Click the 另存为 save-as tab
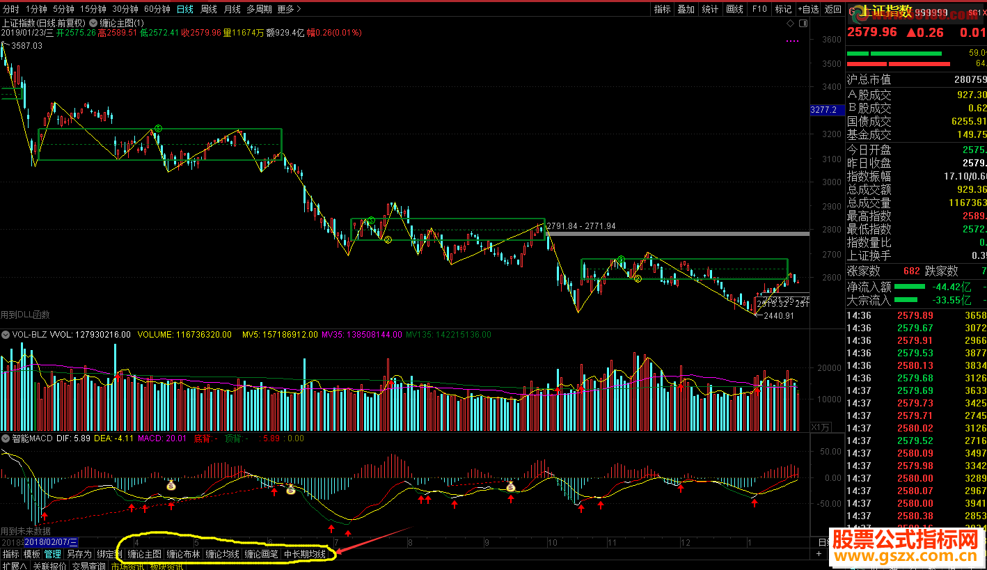The width and height of the screenshot is (987, 570). coord(79,555)
